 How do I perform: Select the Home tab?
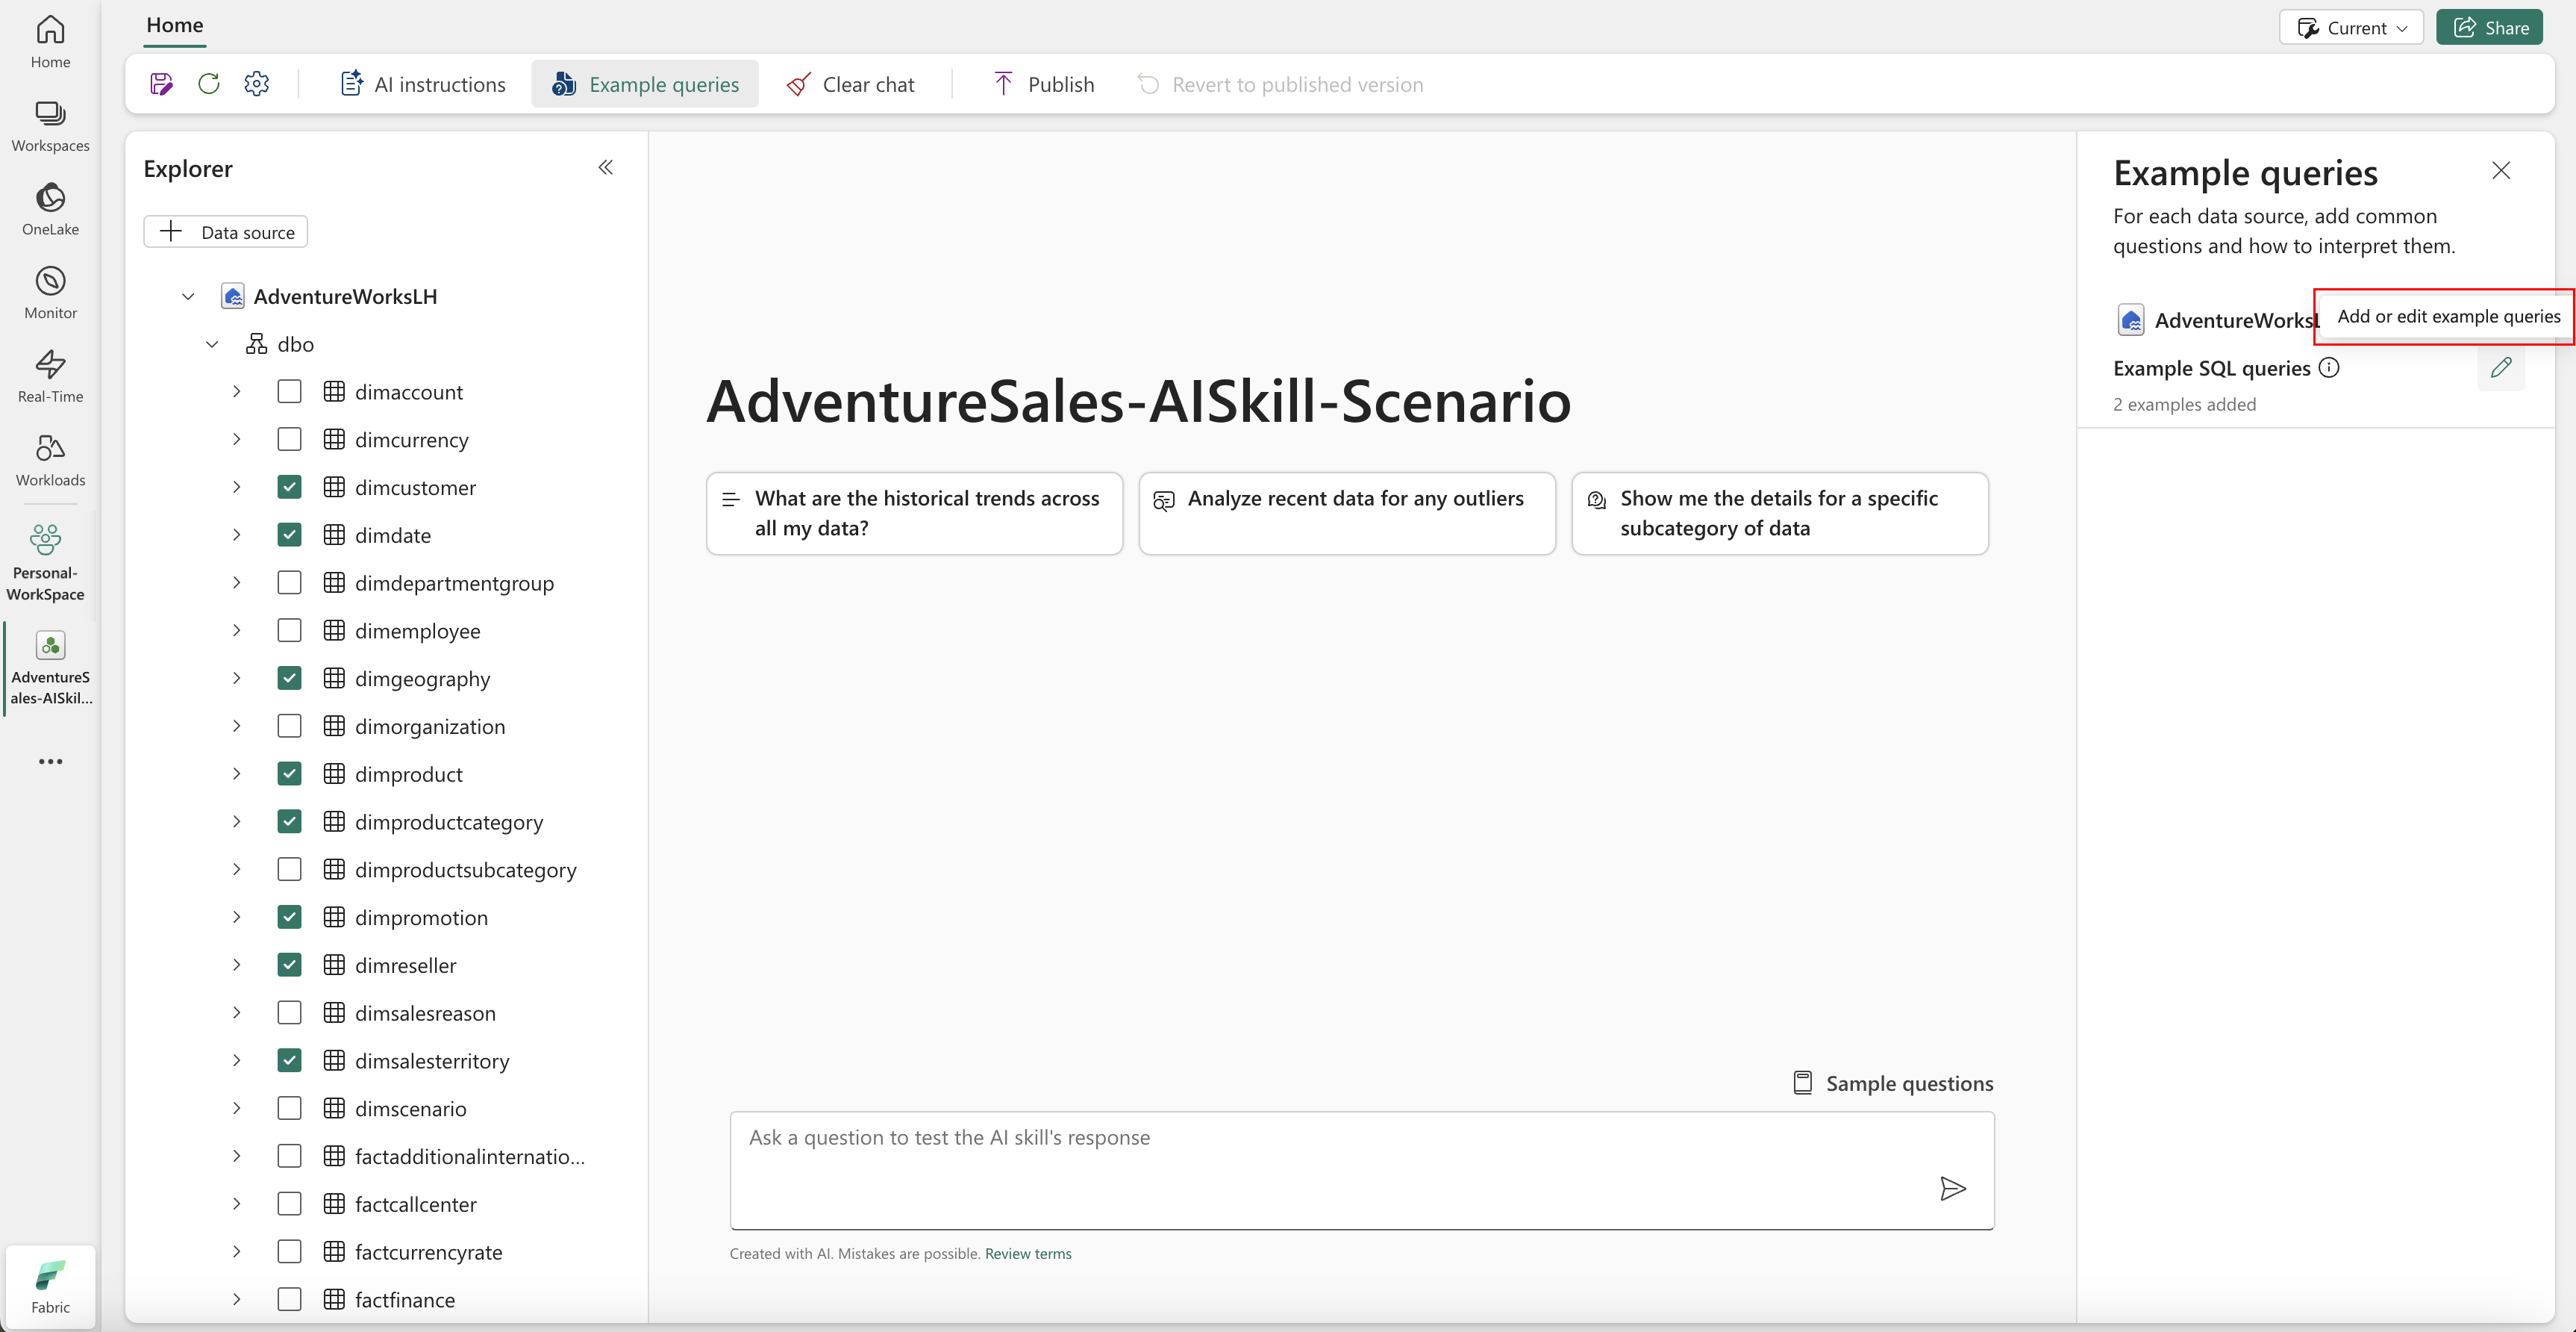coord(174,25)
